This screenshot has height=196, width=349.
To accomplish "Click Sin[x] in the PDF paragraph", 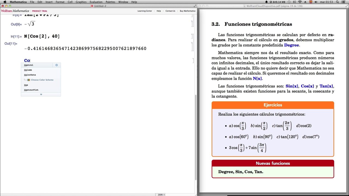I will 292,86.
